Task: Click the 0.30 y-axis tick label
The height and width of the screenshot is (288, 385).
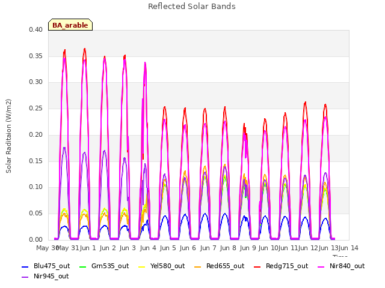Action: pos(36,82)
